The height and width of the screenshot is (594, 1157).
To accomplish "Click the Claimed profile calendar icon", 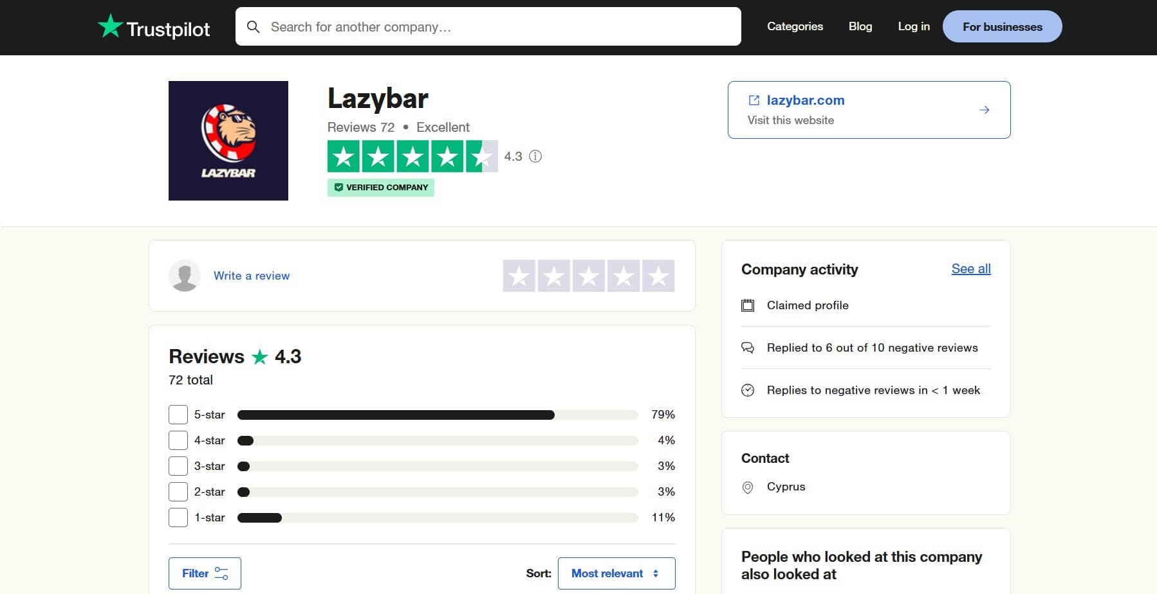I will click(x=748, y=305).
